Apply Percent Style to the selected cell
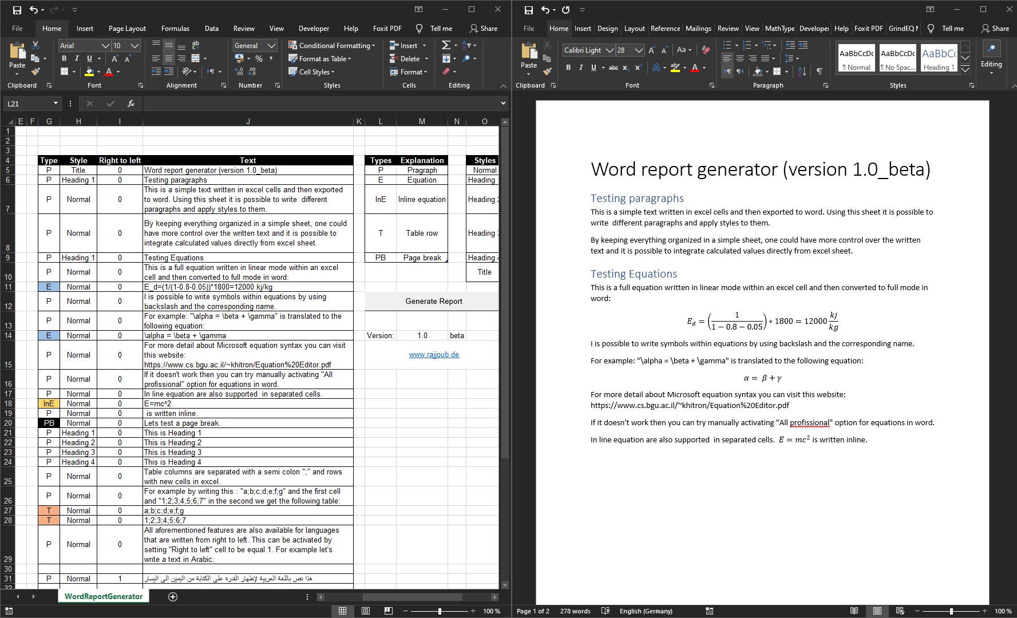The height and width of the screenshot is (618, 1017). tap(259, 58)
